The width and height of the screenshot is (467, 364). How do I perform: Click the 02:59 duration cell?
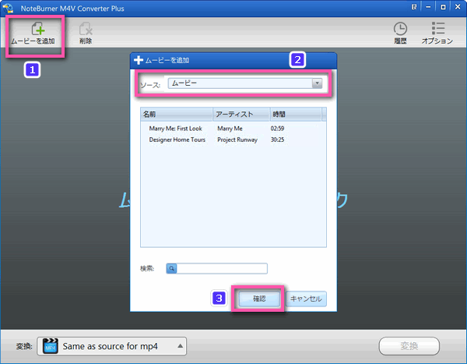tap(277, 129)
